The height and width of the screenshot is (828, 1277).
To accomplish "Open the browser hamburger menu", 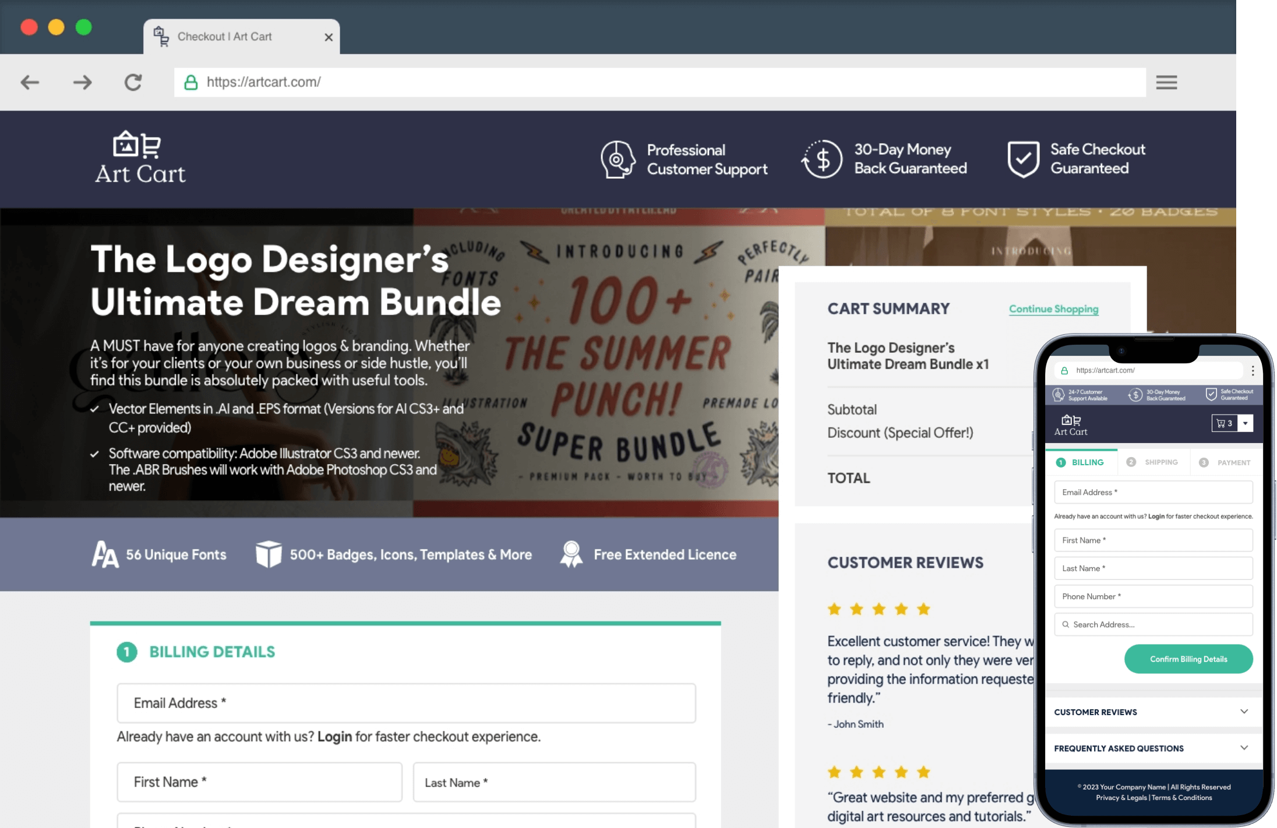I will click(x=1166, y=82).
